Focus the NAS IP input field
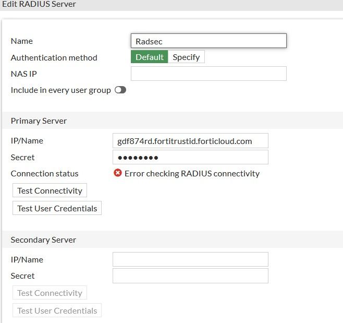This screenshot has height=323, width=343. (209, 74)
